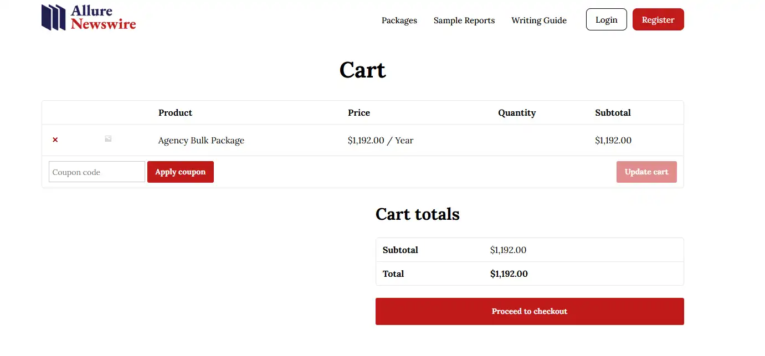
Task: Apply the coupon code
Action: 181,172
